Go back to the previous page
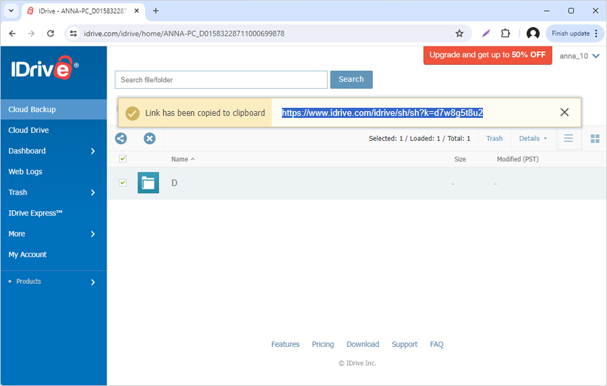 coord(12,33)
